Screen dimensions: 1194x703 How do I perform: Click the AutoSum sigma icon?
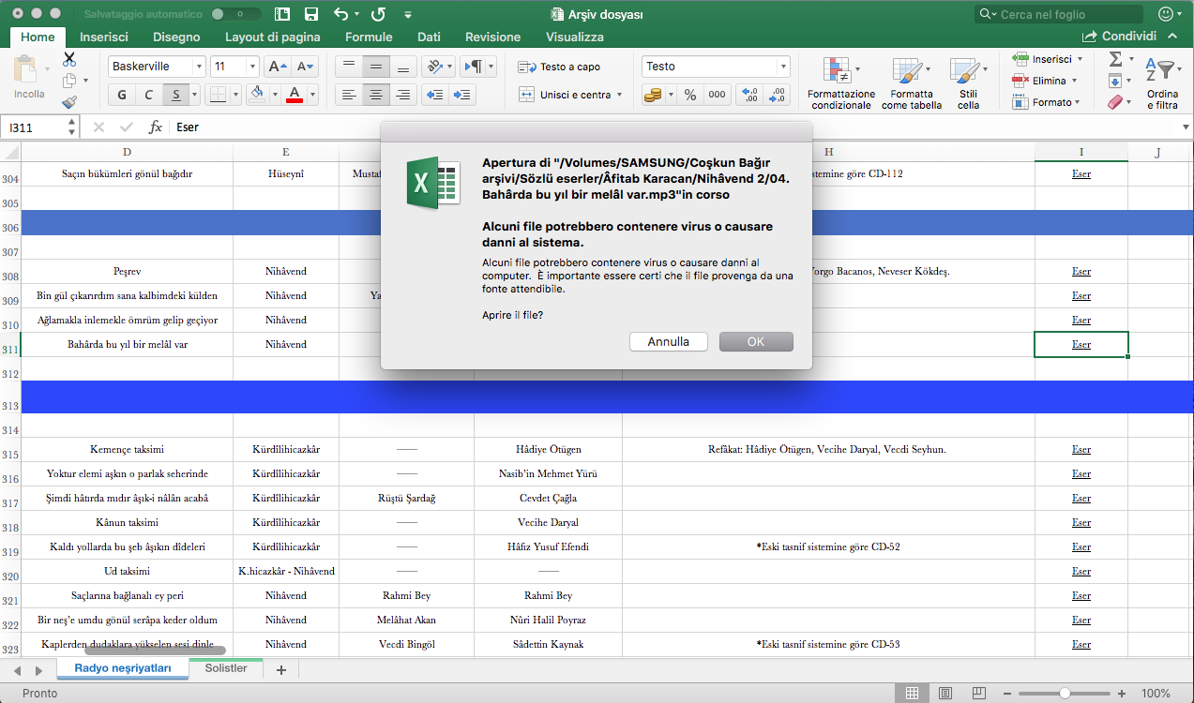tap(1115, 58)
